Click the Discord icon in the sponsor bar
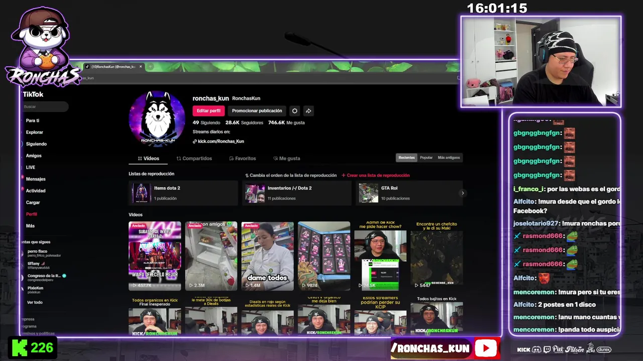 [x=536, y=349]
